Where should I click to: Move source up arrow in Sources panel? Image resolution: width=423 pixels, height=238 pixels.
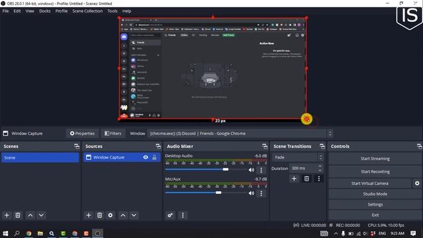click(123, 215)
